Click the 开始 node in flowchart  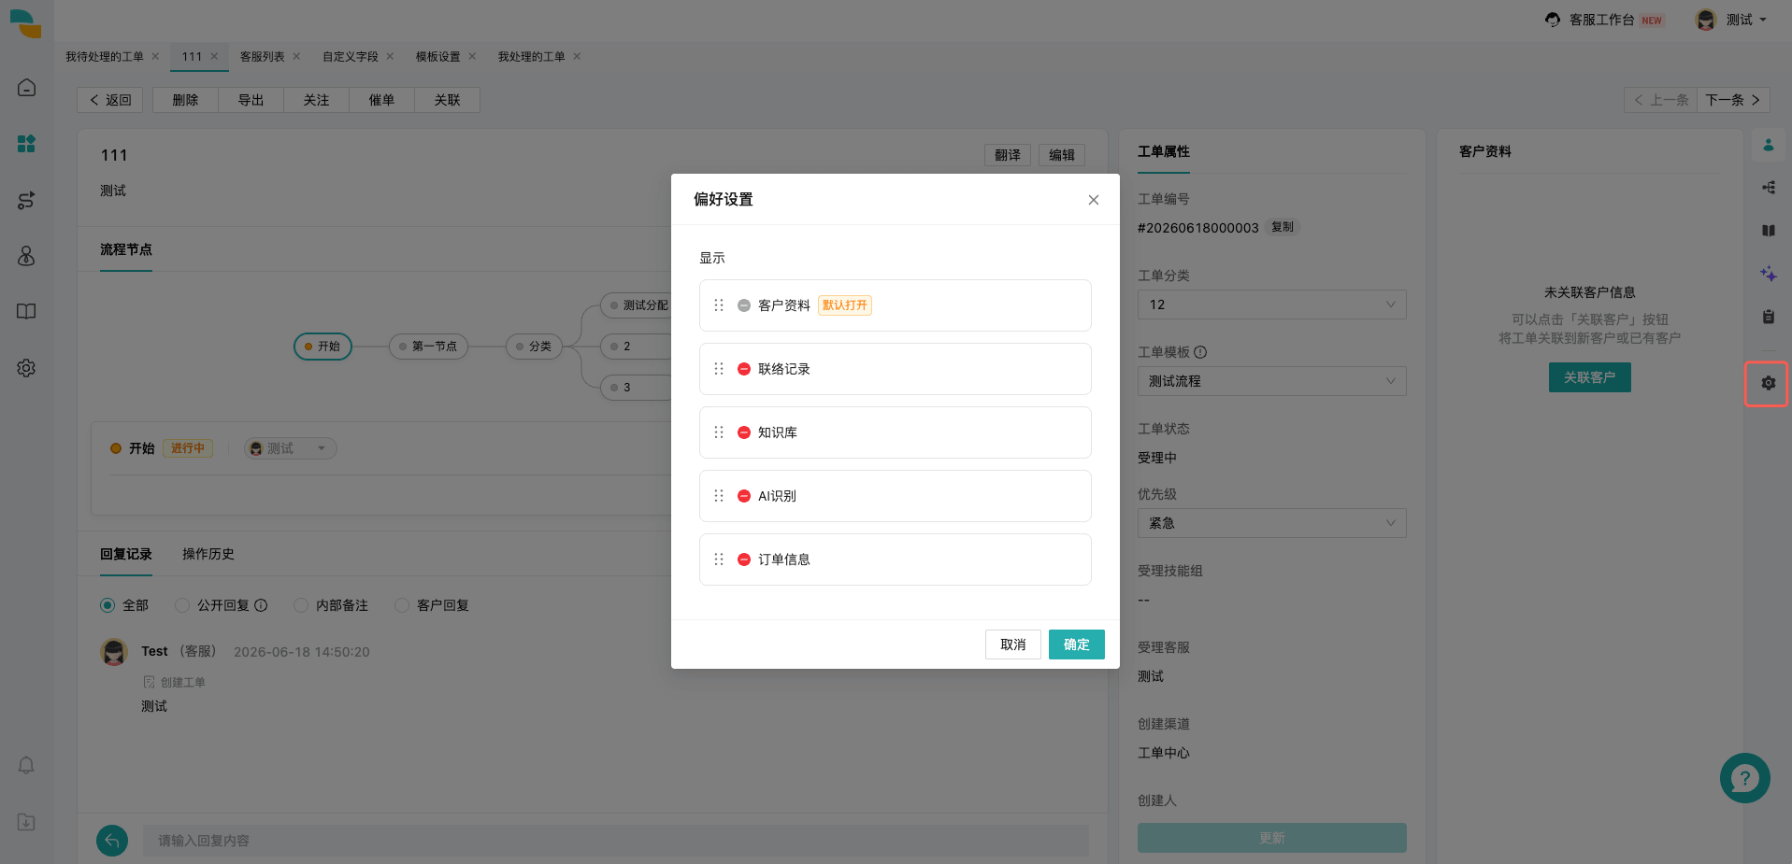pyautogui.click(x=323, y=347)
